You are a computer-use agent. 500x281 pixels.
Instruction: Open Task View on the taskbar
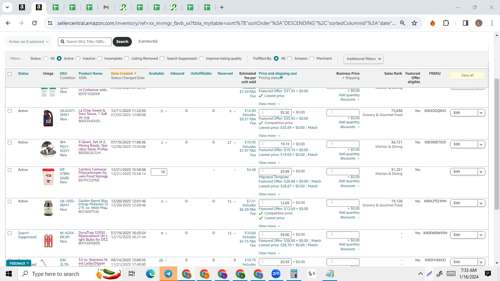132,274
